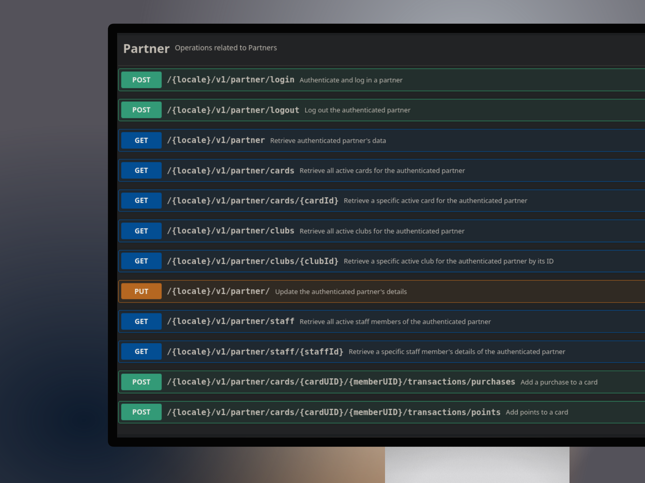Expand the GET partner cards endpoint
Viewport: 645px width, 483px height.
(230, 171)
